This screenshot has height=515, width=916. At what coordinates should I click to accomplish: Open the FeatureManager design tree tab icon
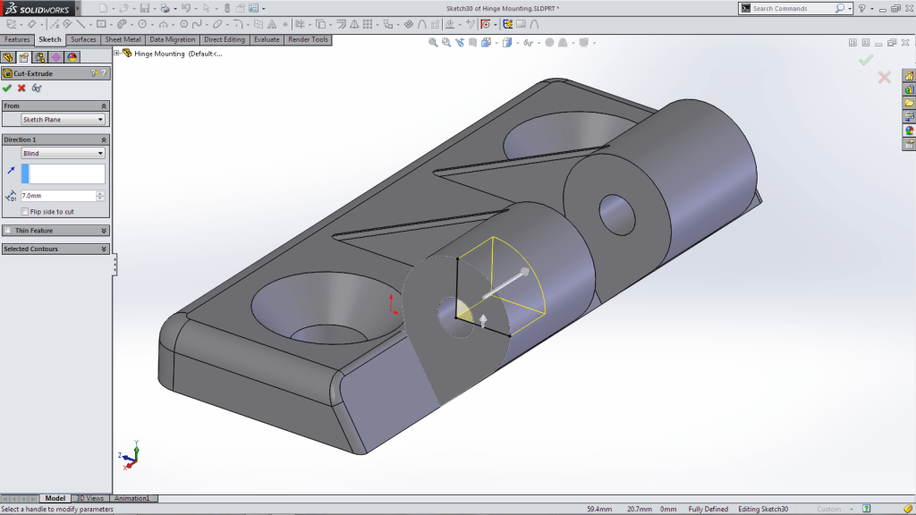point(9,56)
